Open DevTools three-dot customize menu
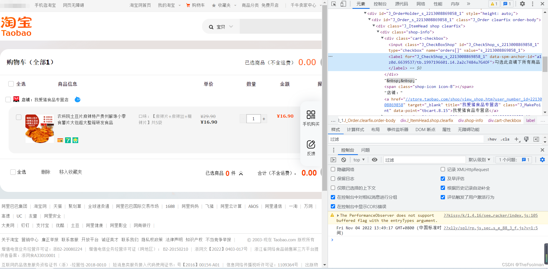Viewport: 548px width, 269px height. tap(533, 4)
